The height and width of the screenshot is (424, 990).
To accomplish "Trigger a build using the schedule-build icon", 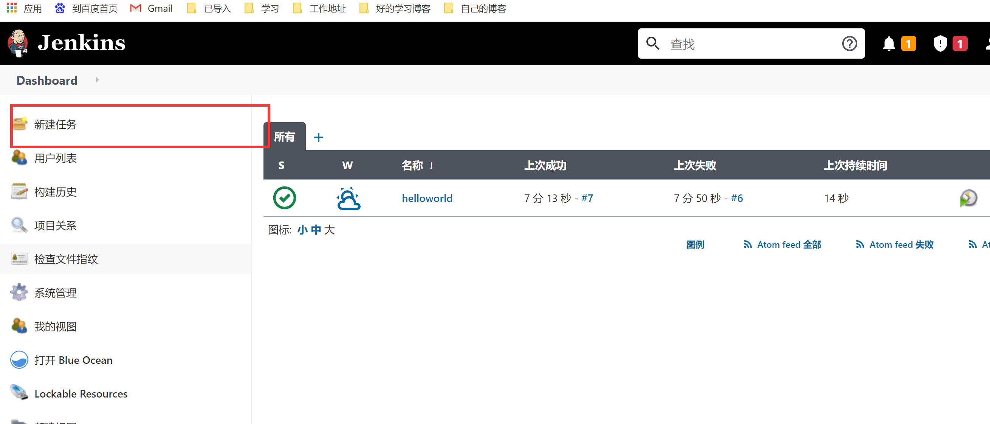I will [x=969, y=197].
